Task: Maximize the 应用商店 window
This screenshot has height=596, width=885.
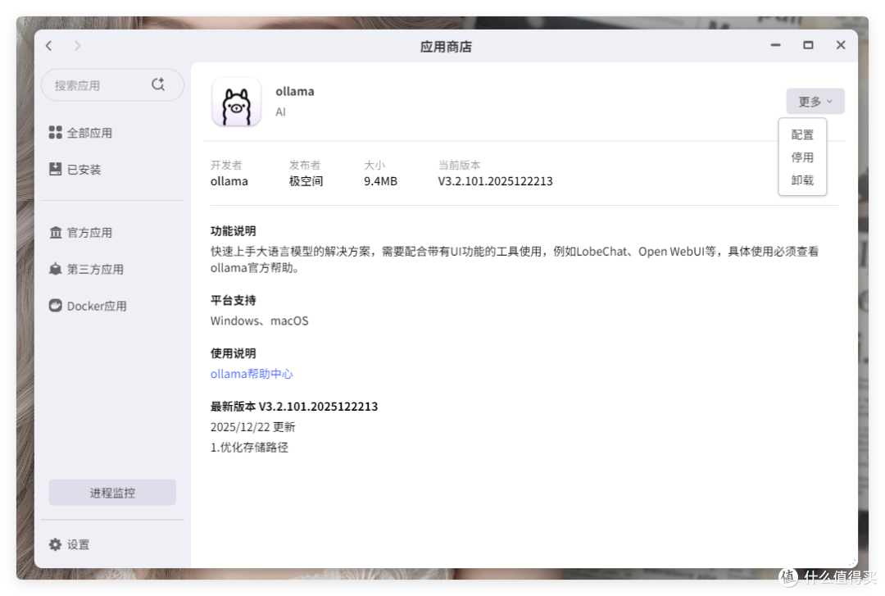Action: [808, 45]
